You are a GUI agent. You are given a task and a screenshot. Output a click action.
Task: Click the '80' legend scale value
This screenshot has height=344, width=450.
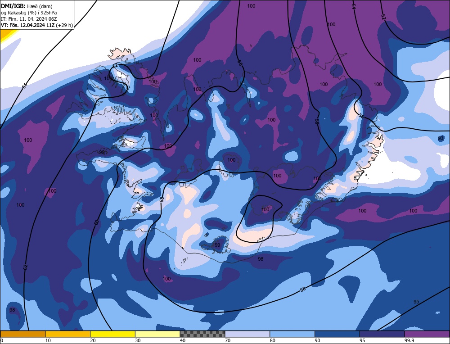tap(272, 340)
